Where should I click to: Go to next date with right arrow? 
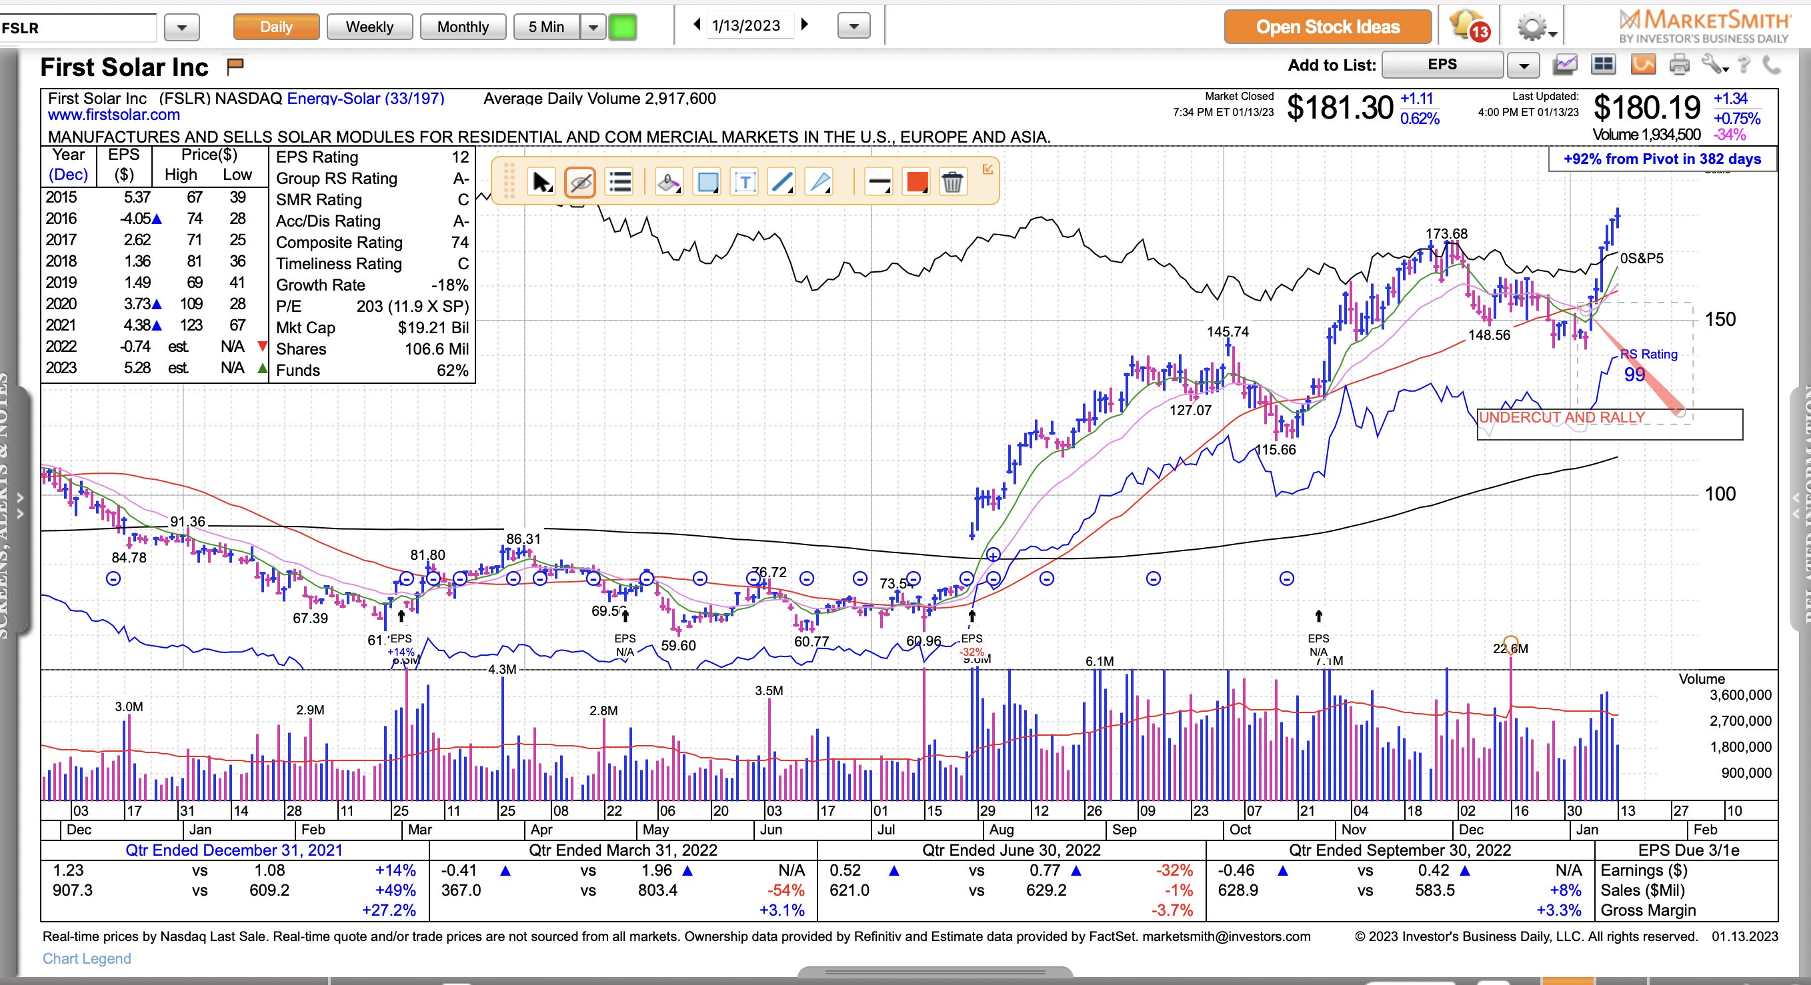(805, 25)
